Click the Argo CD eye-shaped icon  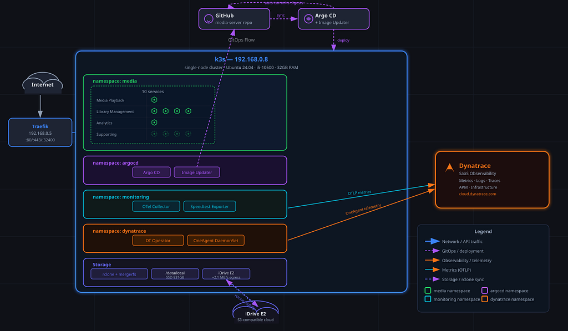308,19
